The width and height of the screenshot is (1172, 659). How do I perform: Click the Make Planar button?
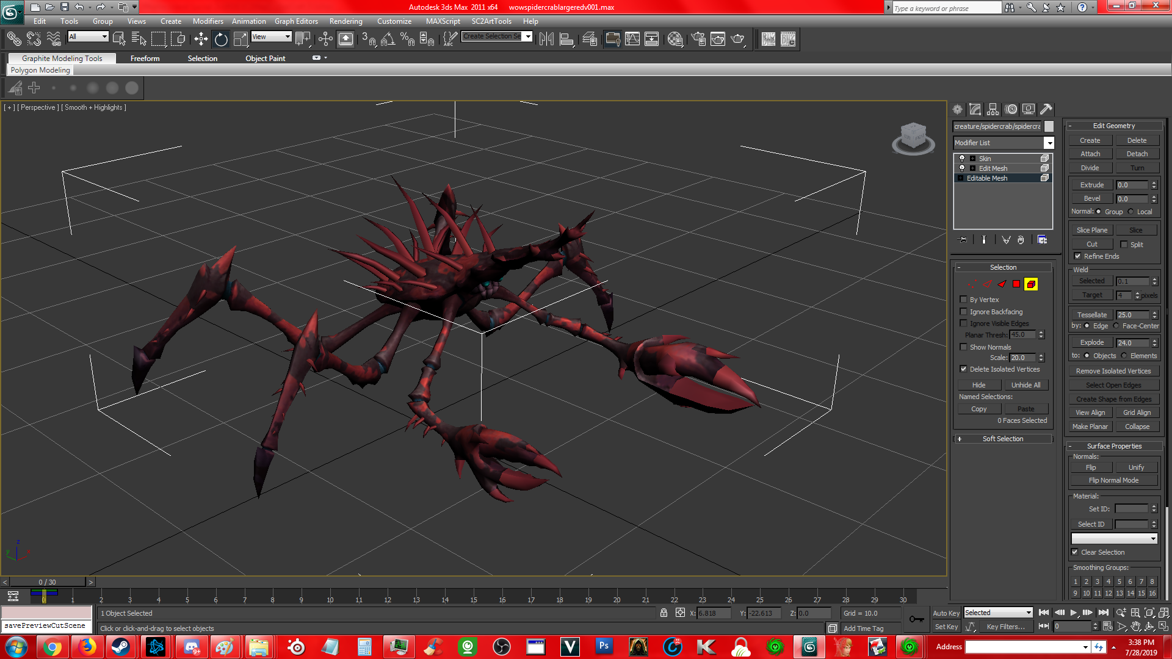point(1090,427)
